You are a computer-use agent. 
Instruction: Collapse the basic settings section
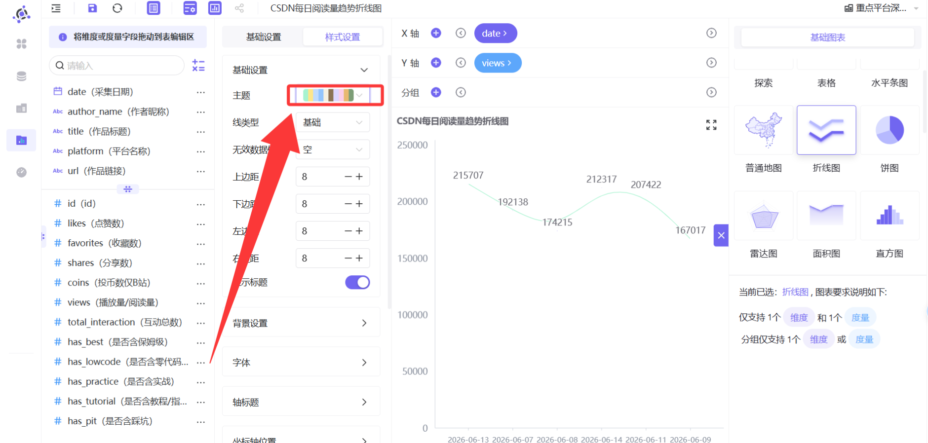[364, 70]
